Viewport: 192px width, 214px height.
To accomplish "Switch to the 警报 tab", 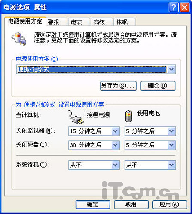I will tap(56, 22).
